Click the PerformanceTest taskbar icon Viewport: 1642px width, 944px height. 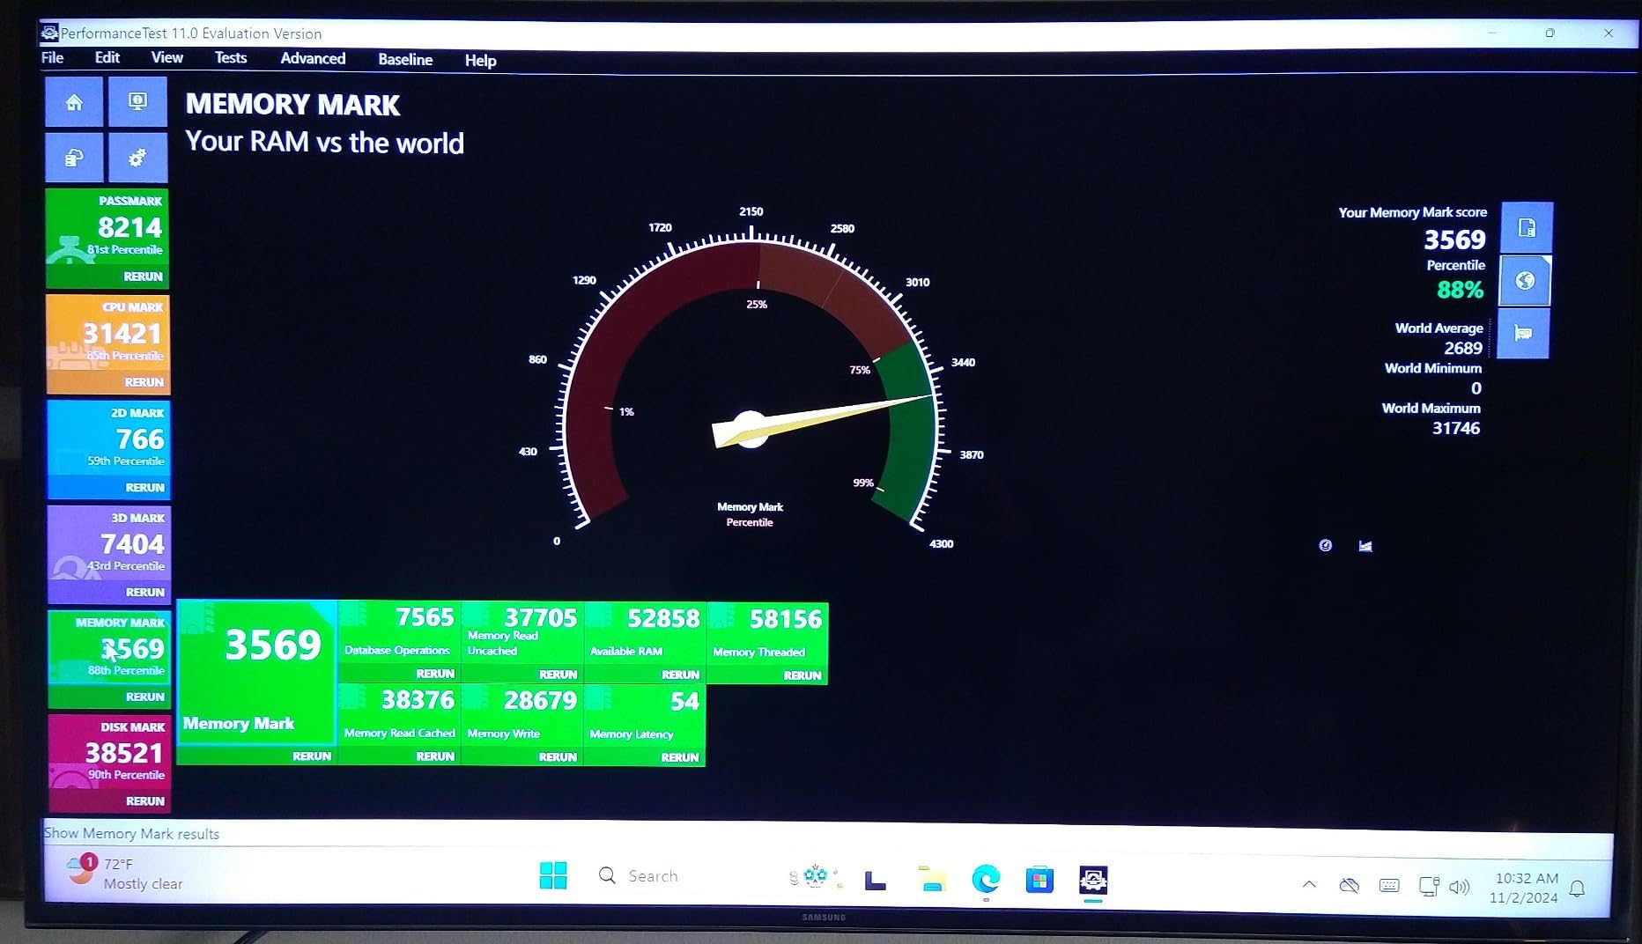(1093, 880)
